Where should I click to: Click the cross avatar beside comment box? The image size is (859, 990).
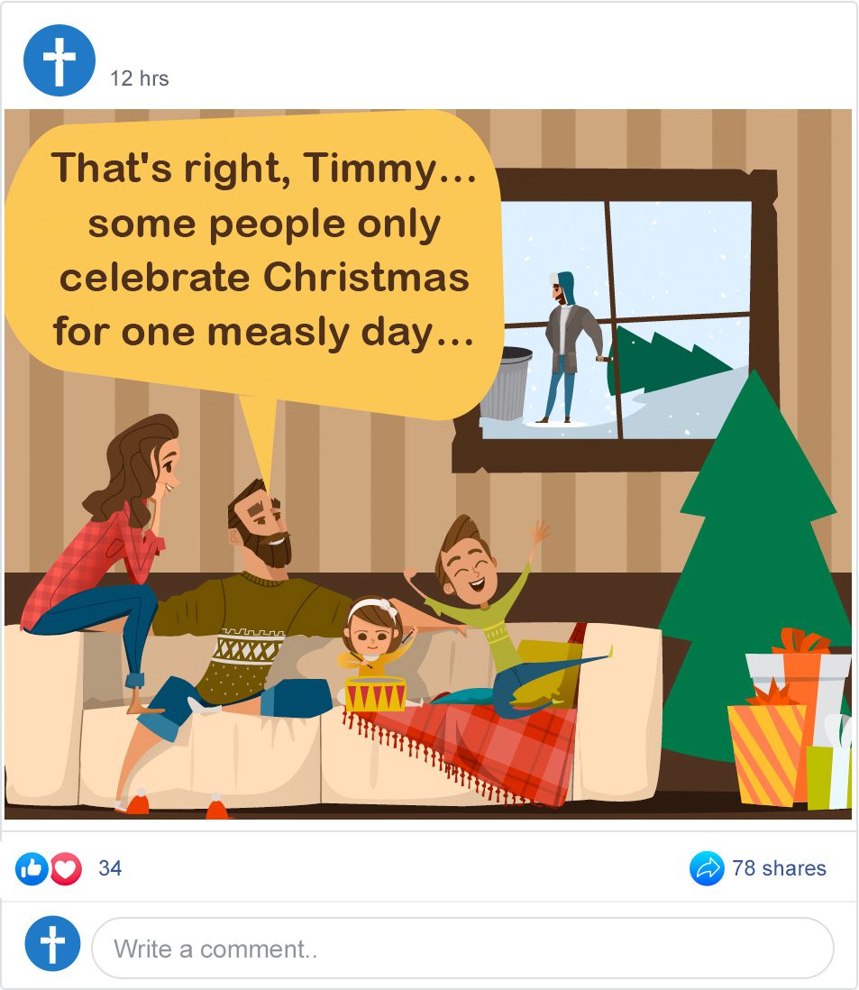[x=53, y=943]
